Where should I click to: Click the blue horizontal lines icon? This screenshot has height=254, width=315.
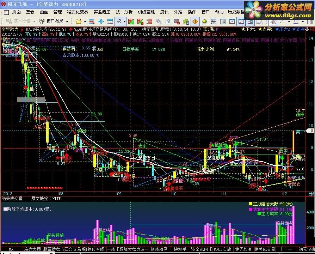coord(296,22)
